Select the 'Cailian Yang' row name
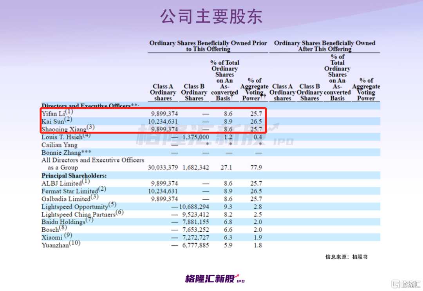 60,145
